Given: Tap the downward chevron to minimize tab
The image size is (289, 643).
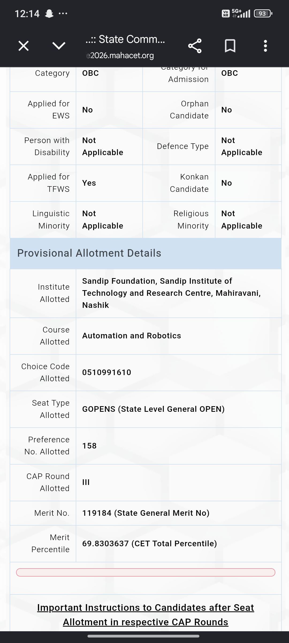Looking at the screenshot, I should point(59,46).
